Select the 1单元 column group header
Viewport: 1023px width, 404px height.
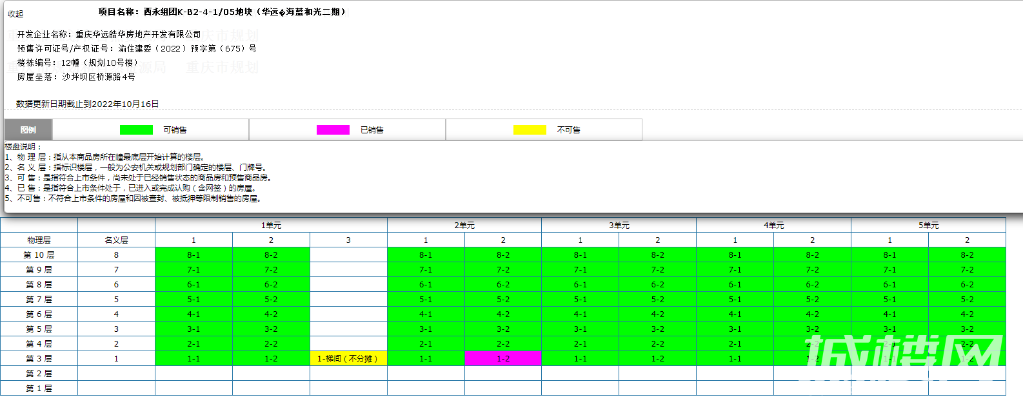[271, 226]
